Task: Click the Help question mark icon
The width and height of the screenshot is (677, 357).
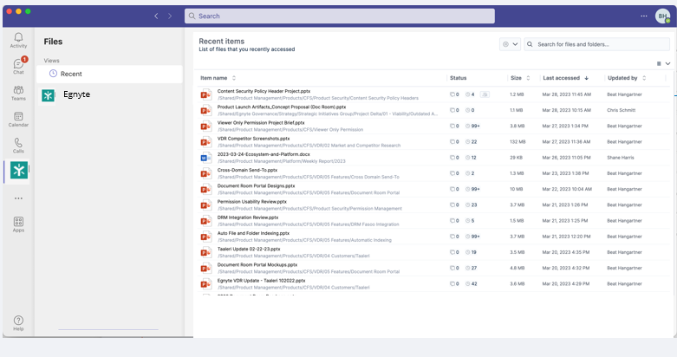Action: [x=18, y=322]
